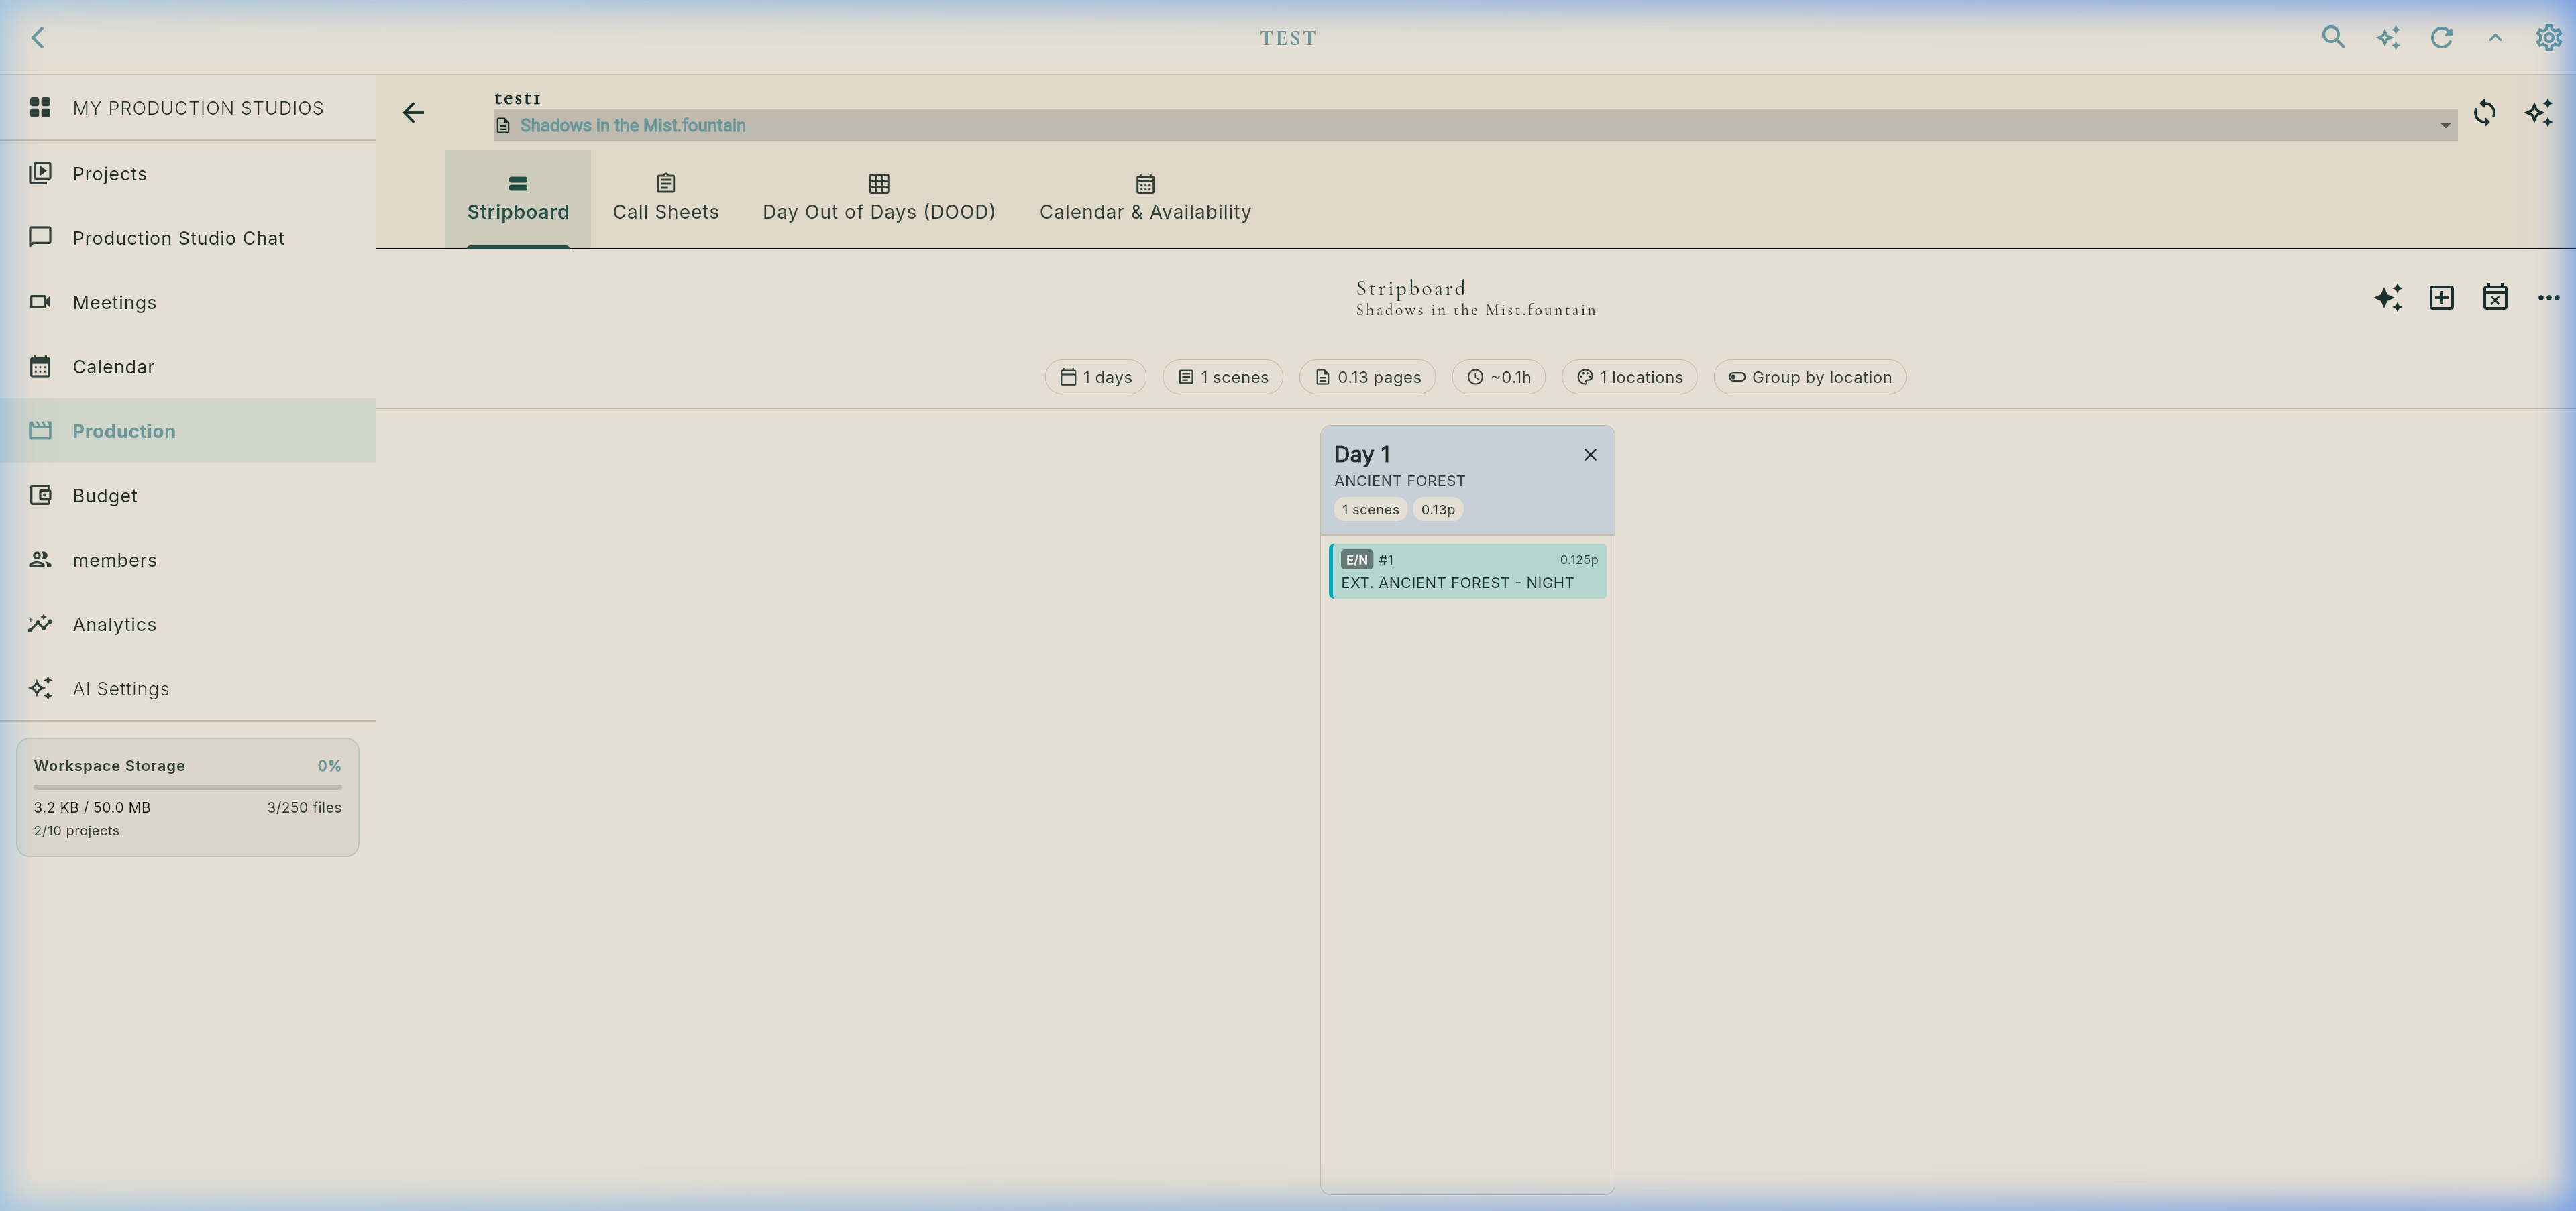Click the refresh icon in top bar
This screenshot has height=1211, width=2576.
click(x=2441, y=37)
